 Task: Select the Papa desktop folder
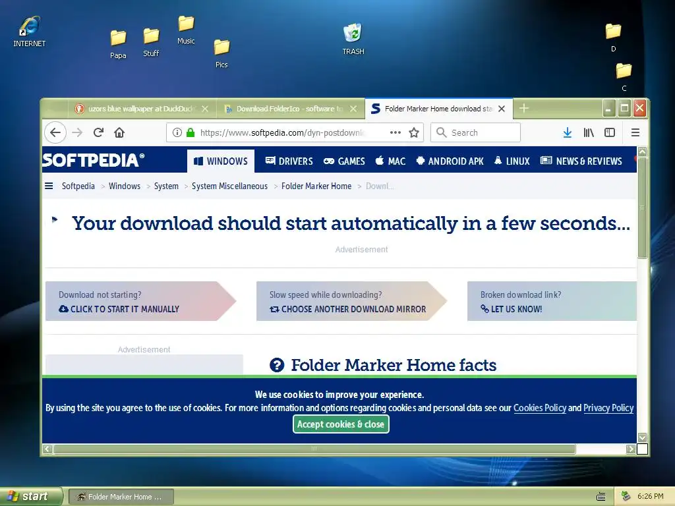tap(118, 44)
